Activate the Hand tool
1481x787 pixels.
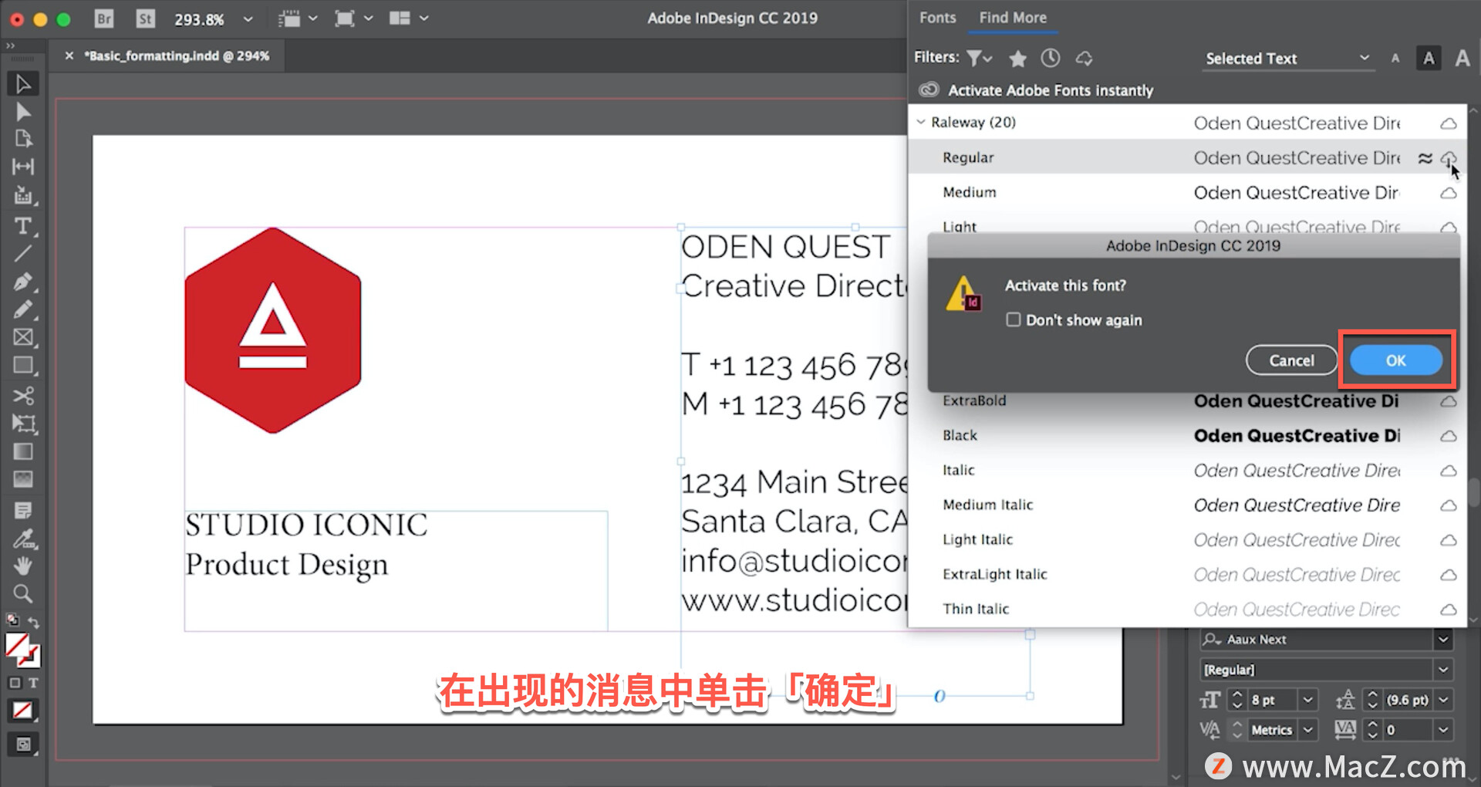coord(23,566)
